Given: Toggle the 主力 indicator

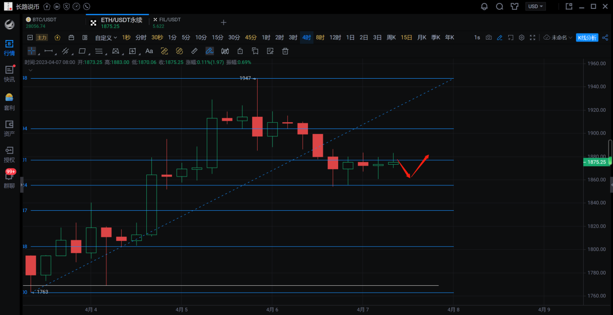Looking at the screenshot, I should tap(42, 38).
